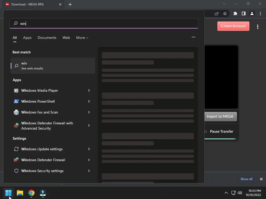Open the More filter dropdown
This screenshot has width=266, height=199.
[x=82, y=38]
